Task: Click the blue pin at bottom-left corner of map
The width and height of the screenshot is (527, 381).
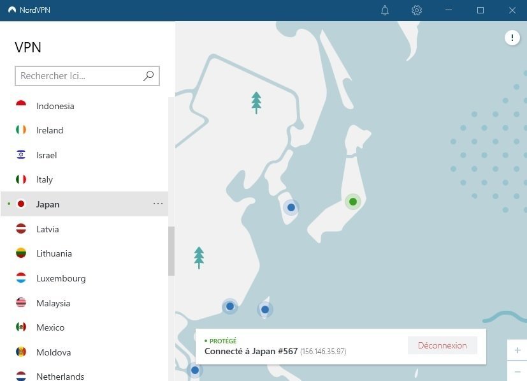Action: click(x=195, y=370)
